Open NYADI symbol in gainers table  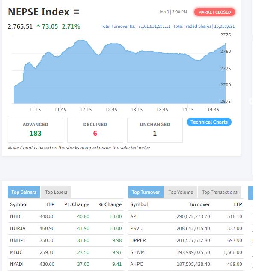point(17,264)
